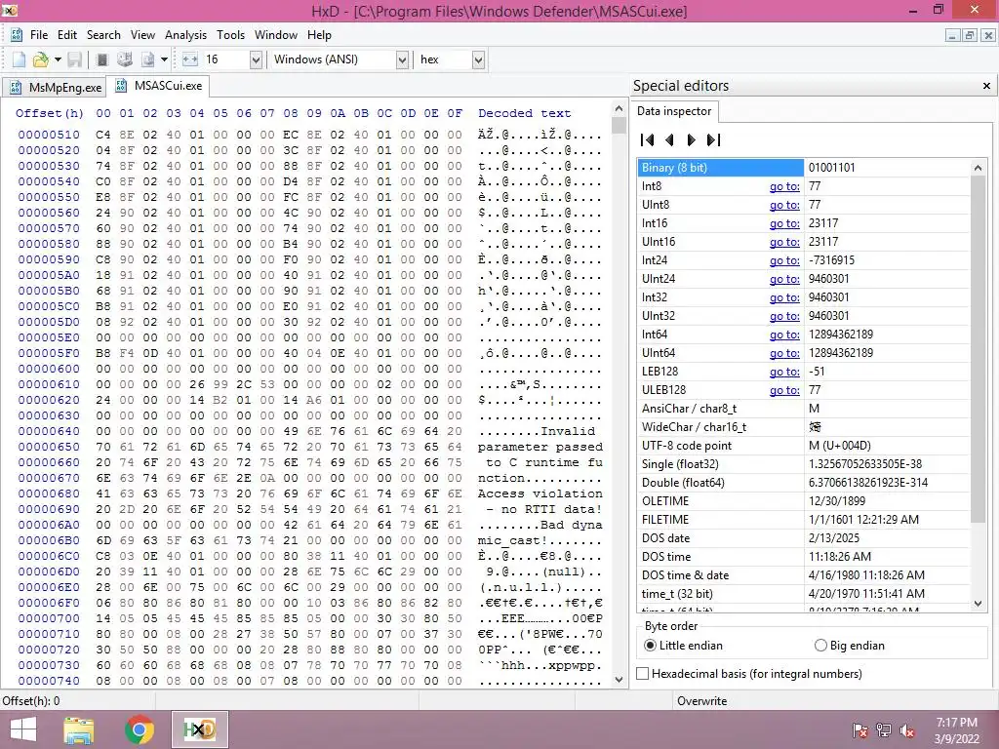Select Big endian byte order
The width and height of the screenshot is (999, 749).
(x=850, y=646)
